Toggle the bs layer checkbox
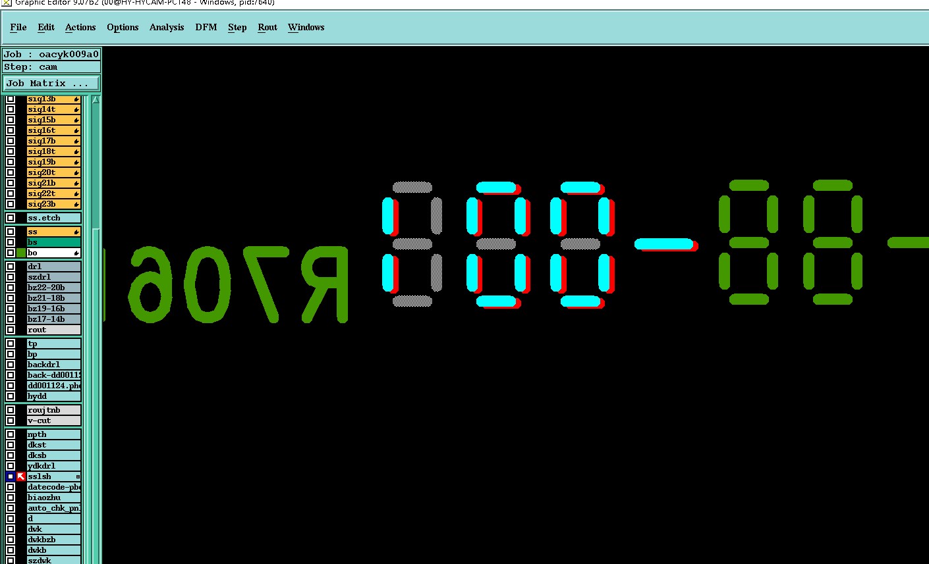This screenshot has height=564, width=929. [11, 242]
